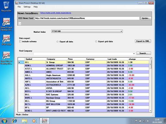Click the Search... button
The width and height of the screenshot is (166, 124).
click(144, 53)
